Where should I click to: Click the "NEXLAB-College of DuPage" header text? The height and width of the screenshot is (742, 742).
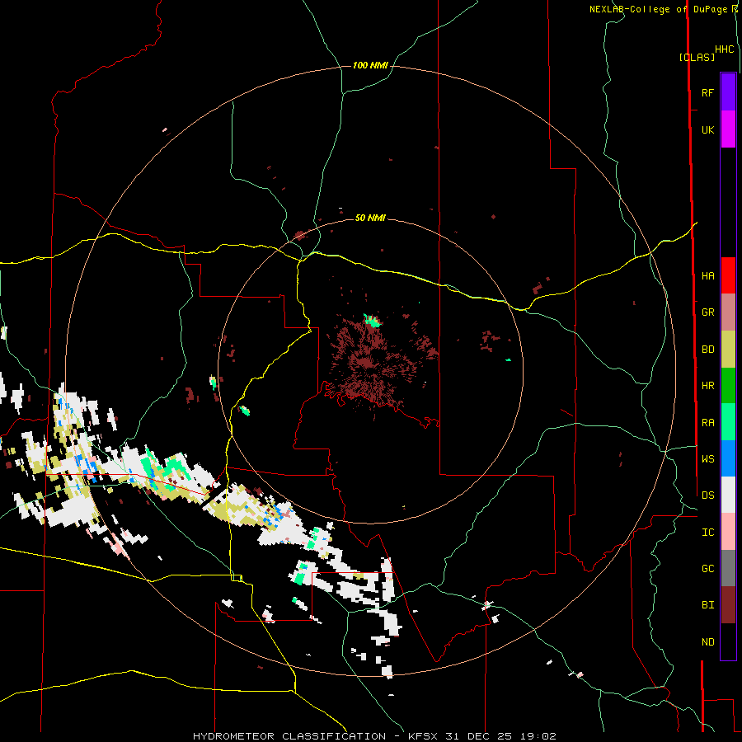[660, 9]
